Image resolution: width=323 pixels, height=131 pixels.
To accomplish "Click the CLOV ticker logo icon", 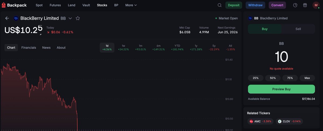I will pyautogui.click(x=280, y=121).
